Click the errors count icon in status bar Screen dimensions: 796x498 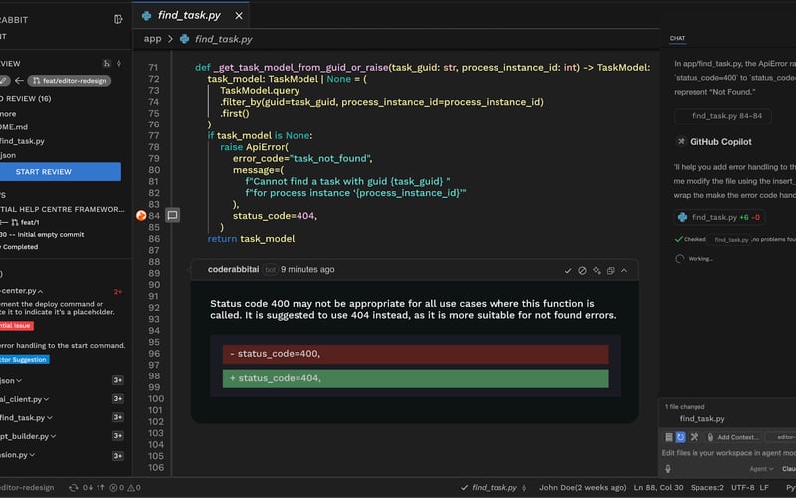click(117, 487)
